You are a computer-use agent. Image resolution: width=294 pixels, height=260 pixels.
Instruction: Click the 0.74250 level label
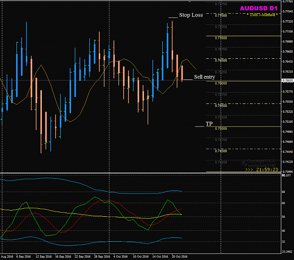221,162
